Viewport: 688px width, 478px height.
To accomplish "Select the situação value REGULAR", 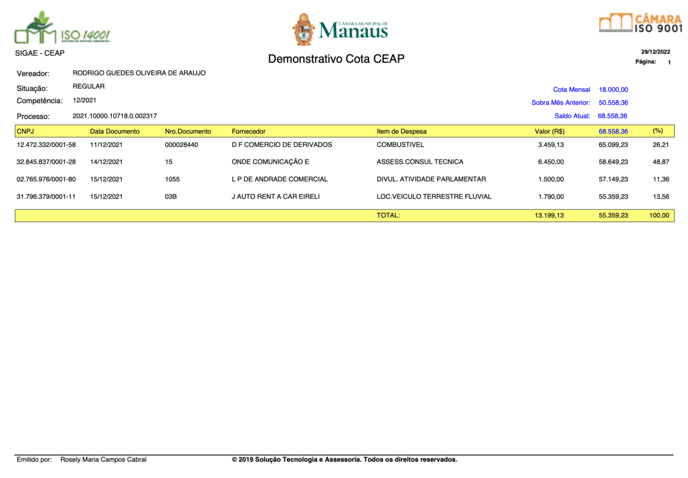I will [x=89, y=86].
